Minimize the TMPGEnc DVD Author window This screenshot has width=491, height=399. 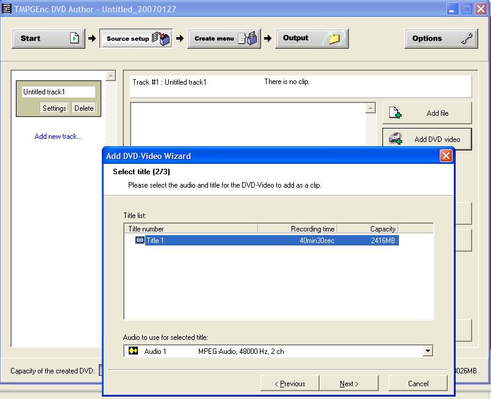[452, 9]
